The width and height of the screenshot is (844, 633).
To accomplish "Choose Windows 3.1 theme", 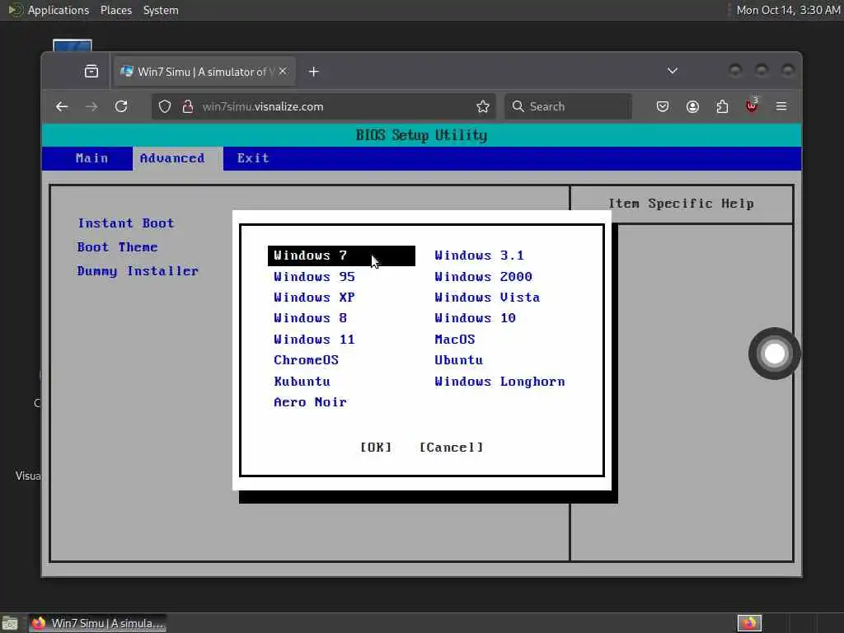I will tap(479, 256).
